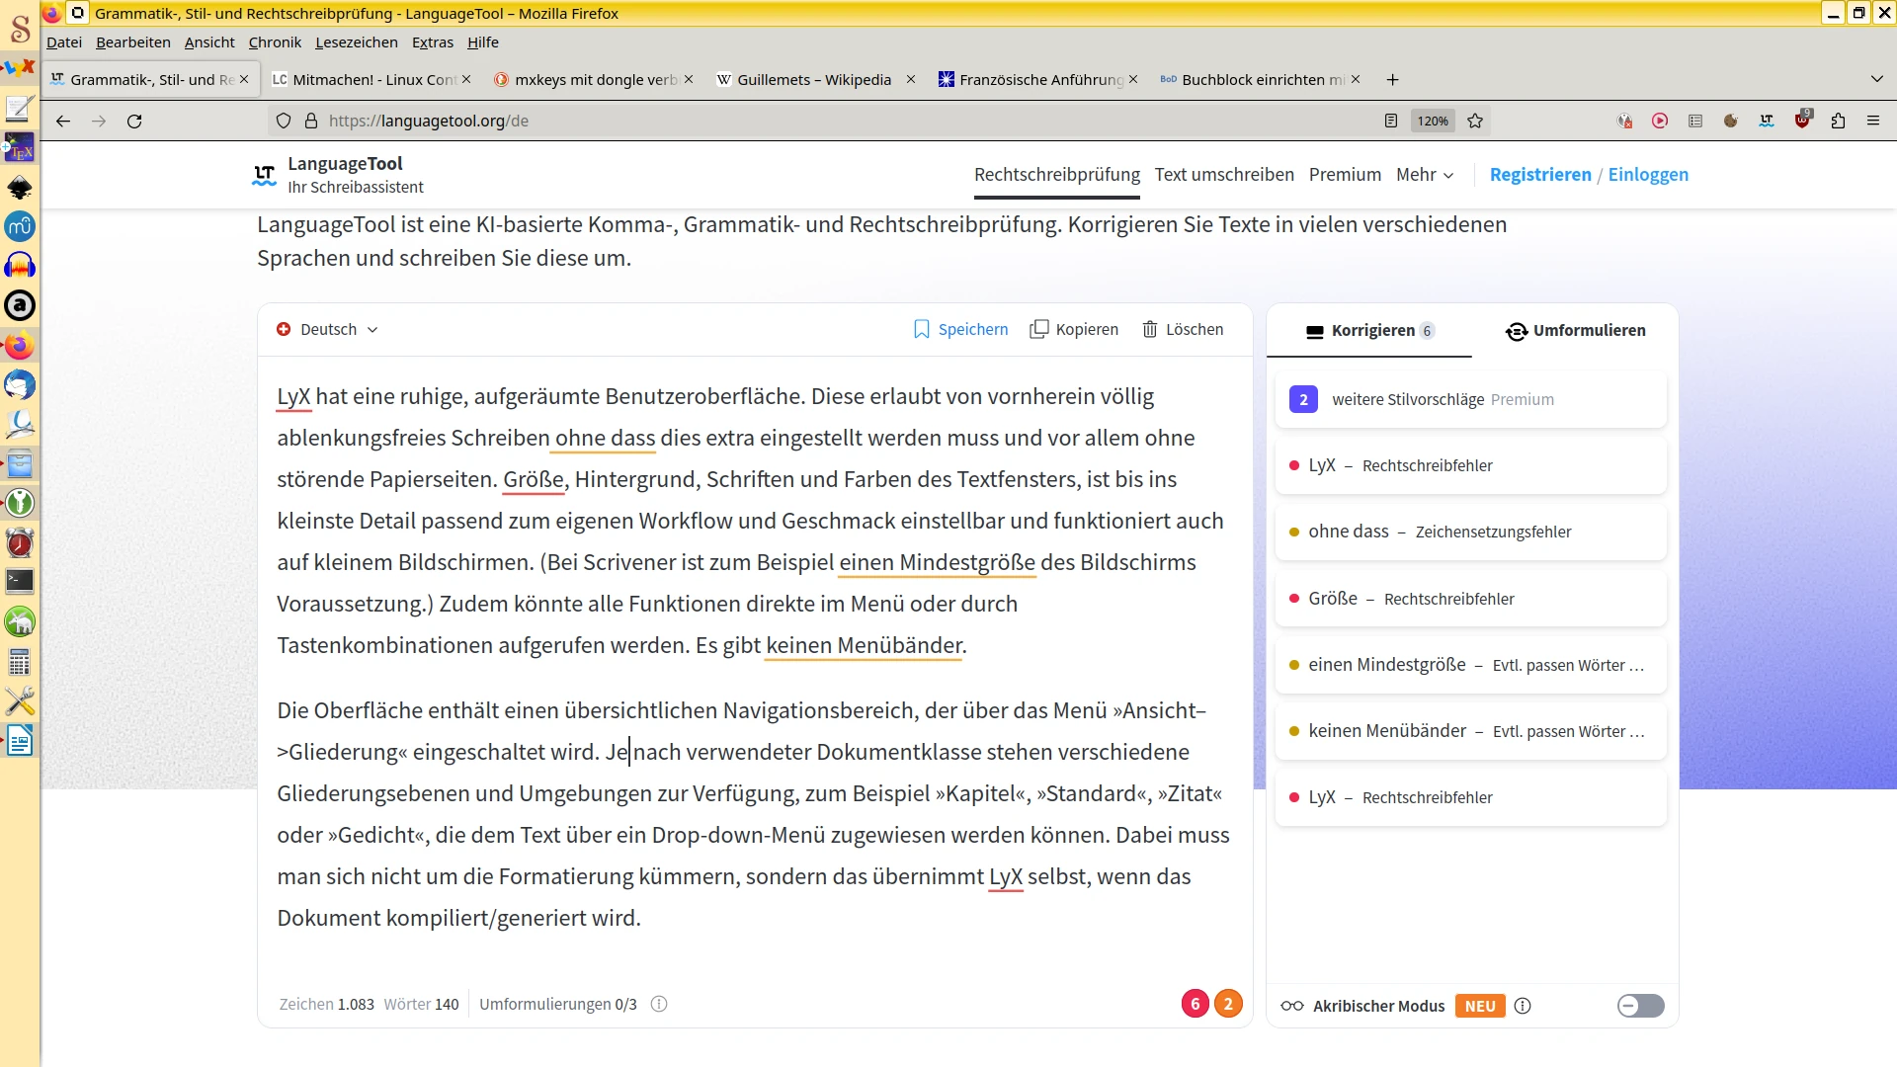Click underlined phrase ohne dass in text
Image resolution: width=1897 pixels, height=1067 pixels.
coord(605,438)
